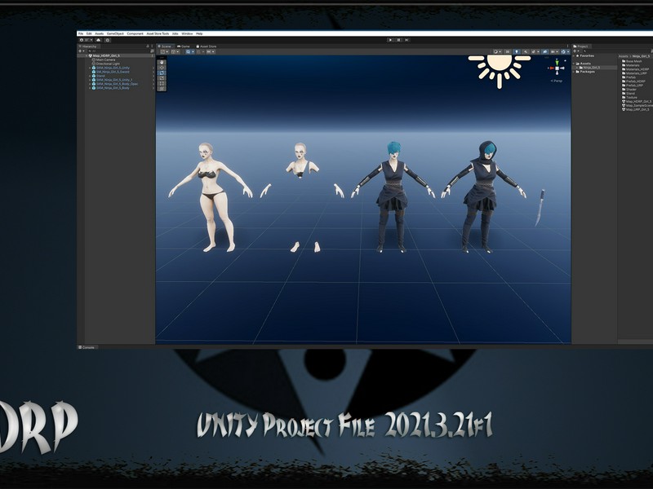Click the Hierarchy plus create button
653x489 pixels.
click(81, 51)
